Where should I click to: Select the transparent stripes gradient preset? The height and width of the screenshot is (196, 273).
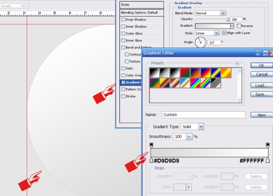pyautogui.click(x=216, y=83)
